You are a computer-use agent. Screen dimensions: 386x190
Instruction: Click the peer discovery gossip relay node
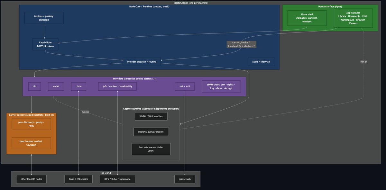tap(31, 124)
